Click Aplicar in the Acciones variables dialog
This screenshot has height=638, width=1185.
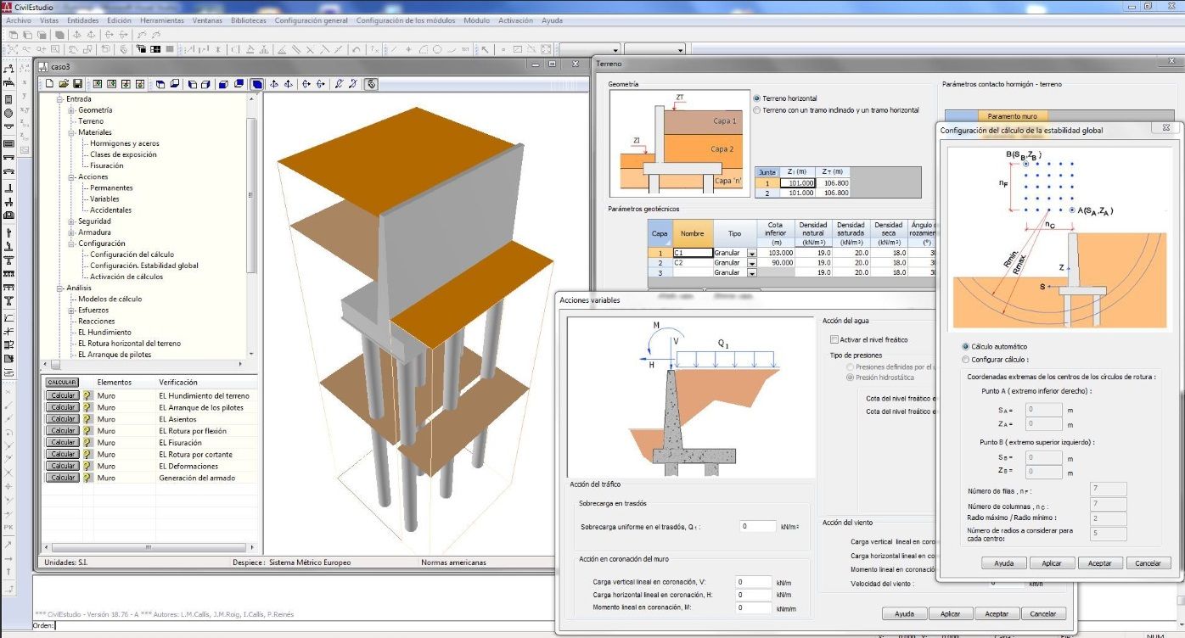950,613
